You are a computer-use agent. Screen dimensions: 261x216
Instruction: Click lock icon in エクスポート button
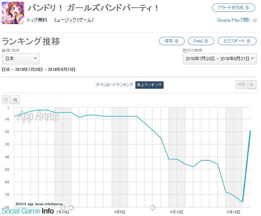248,41
